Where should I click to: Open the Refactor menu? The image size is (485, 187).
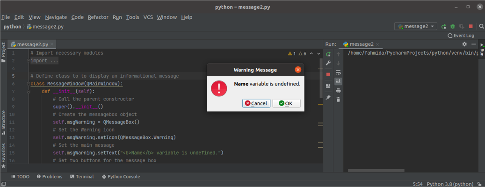(98, 17)
